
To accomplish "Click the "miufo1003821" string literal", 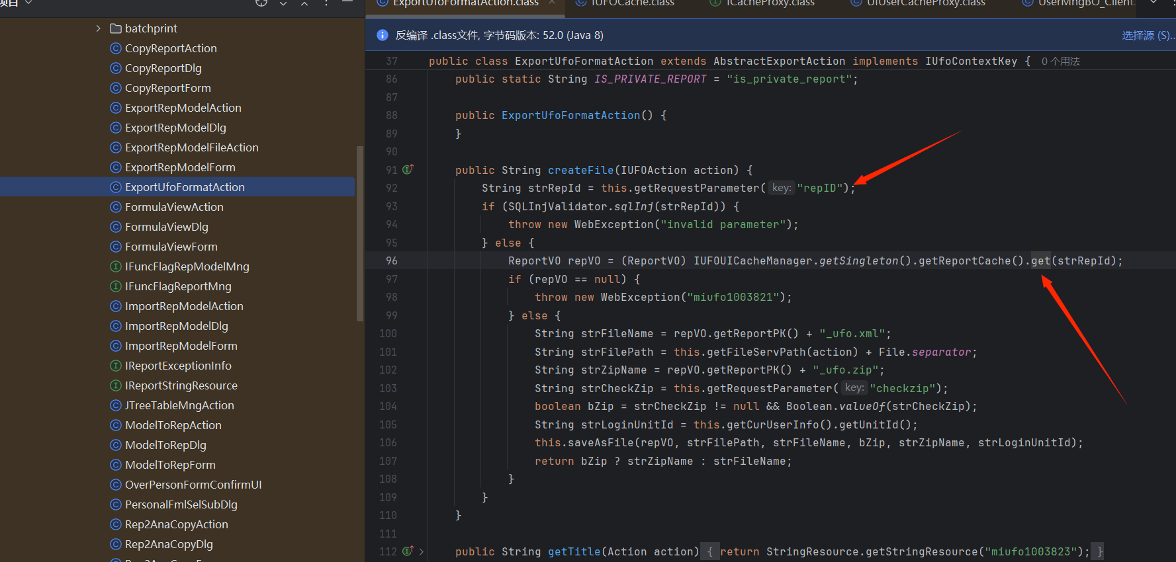I will [733, 297].
